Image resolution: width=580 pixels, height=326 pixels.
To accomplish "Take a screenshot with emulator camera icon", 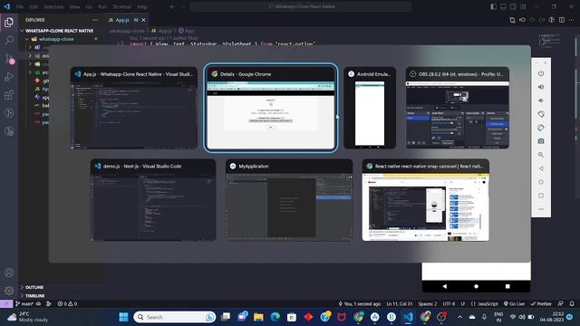I will 541,141.
